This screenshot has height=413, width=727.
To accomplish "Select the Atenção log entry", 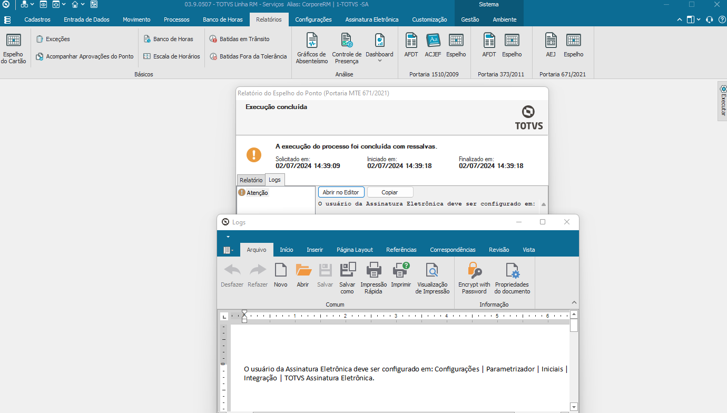I will 253,193.
